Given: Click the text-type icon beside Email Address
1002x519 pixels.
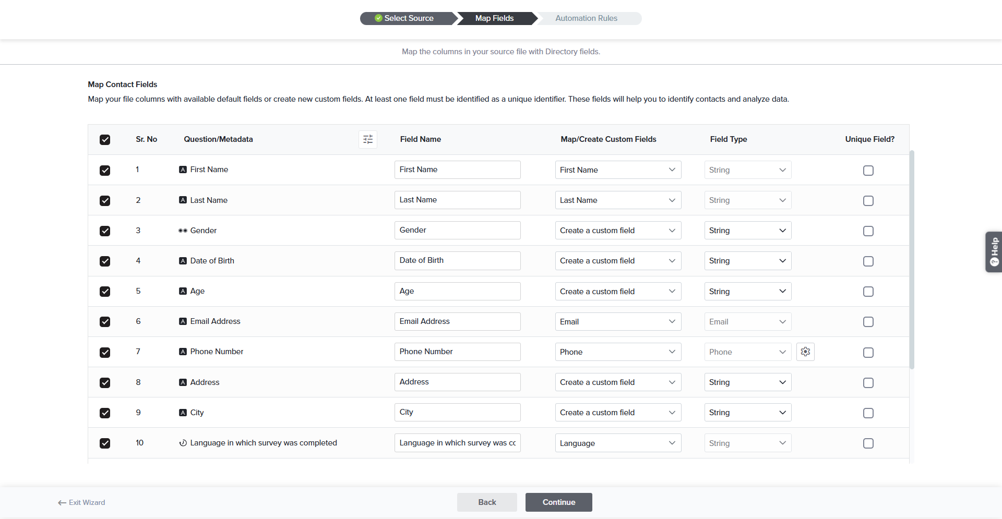Looking at the screenshot, I should point(183,322).
